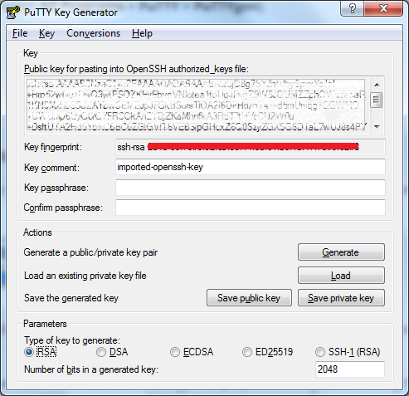Viewport: 409px width, 396px height.
Task: Open the File menu
Action: (20, 33)
